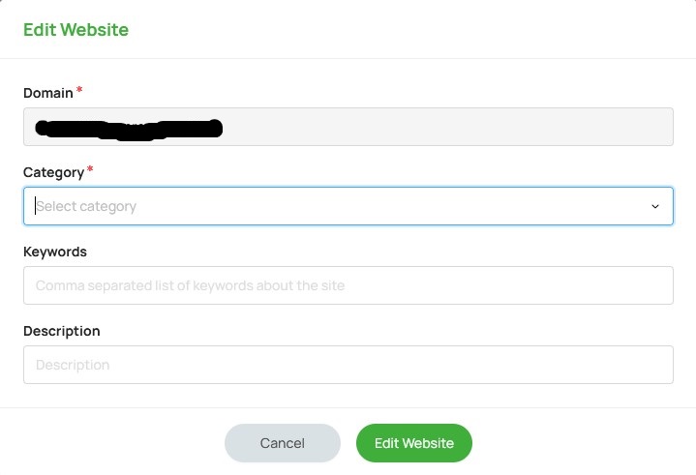Image resolution: width=696 pixels, height=475 pixels.
Task: Click the Category field label
Action: (53, 172)
